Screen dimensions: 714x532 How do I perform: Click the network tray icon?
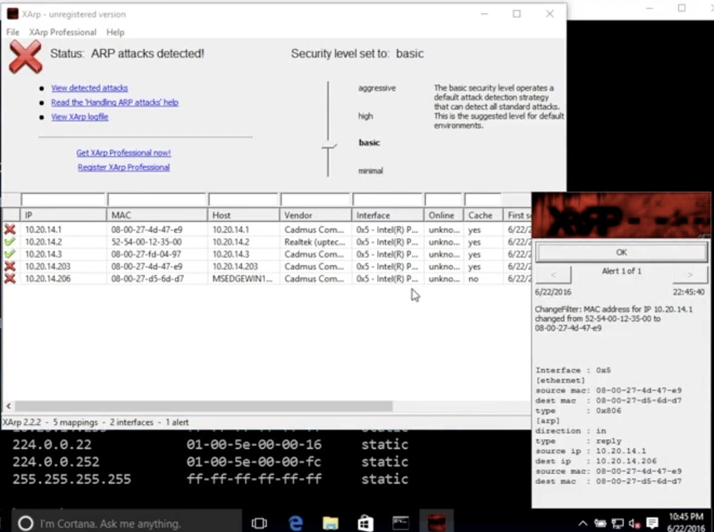pos(617,523)
